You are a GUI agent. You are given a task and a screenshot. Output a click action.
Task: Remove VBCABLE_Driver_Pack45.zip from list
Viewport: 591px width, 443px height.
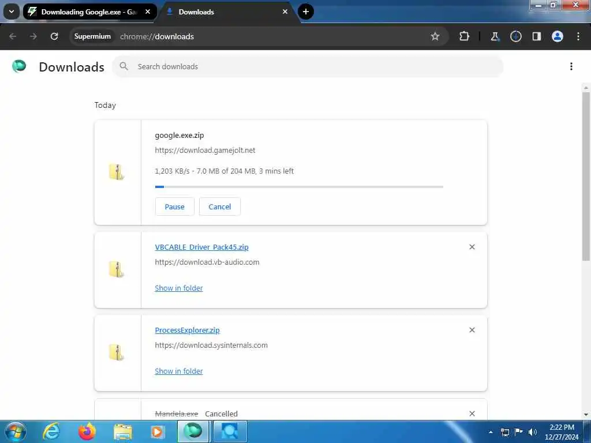(472, 247)
